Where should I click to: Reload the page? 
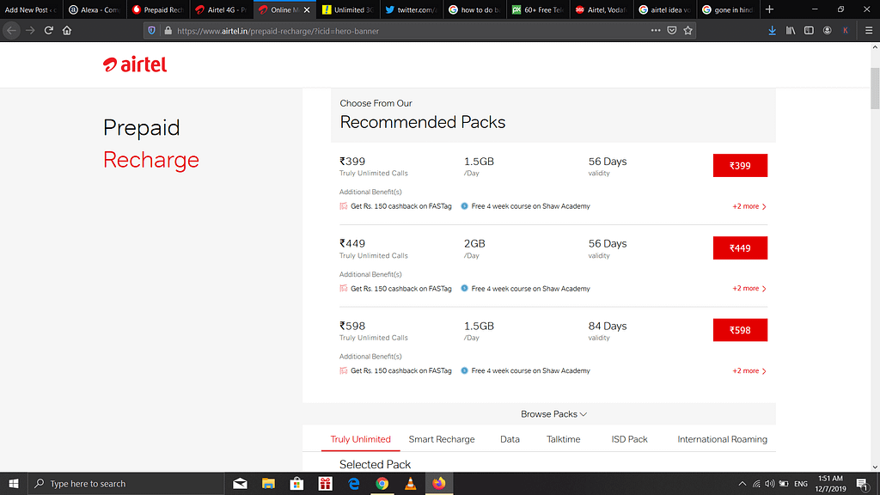coord(49,30)
